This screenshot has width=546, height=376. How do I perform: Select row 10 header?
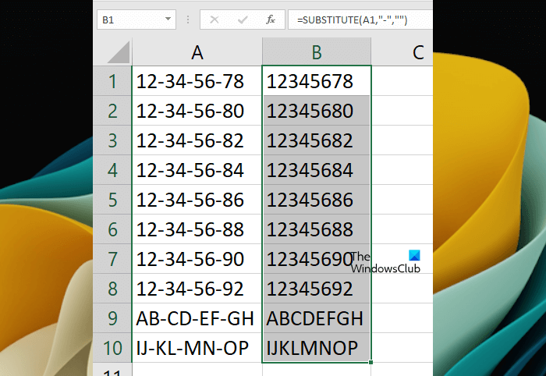point(112,348)
